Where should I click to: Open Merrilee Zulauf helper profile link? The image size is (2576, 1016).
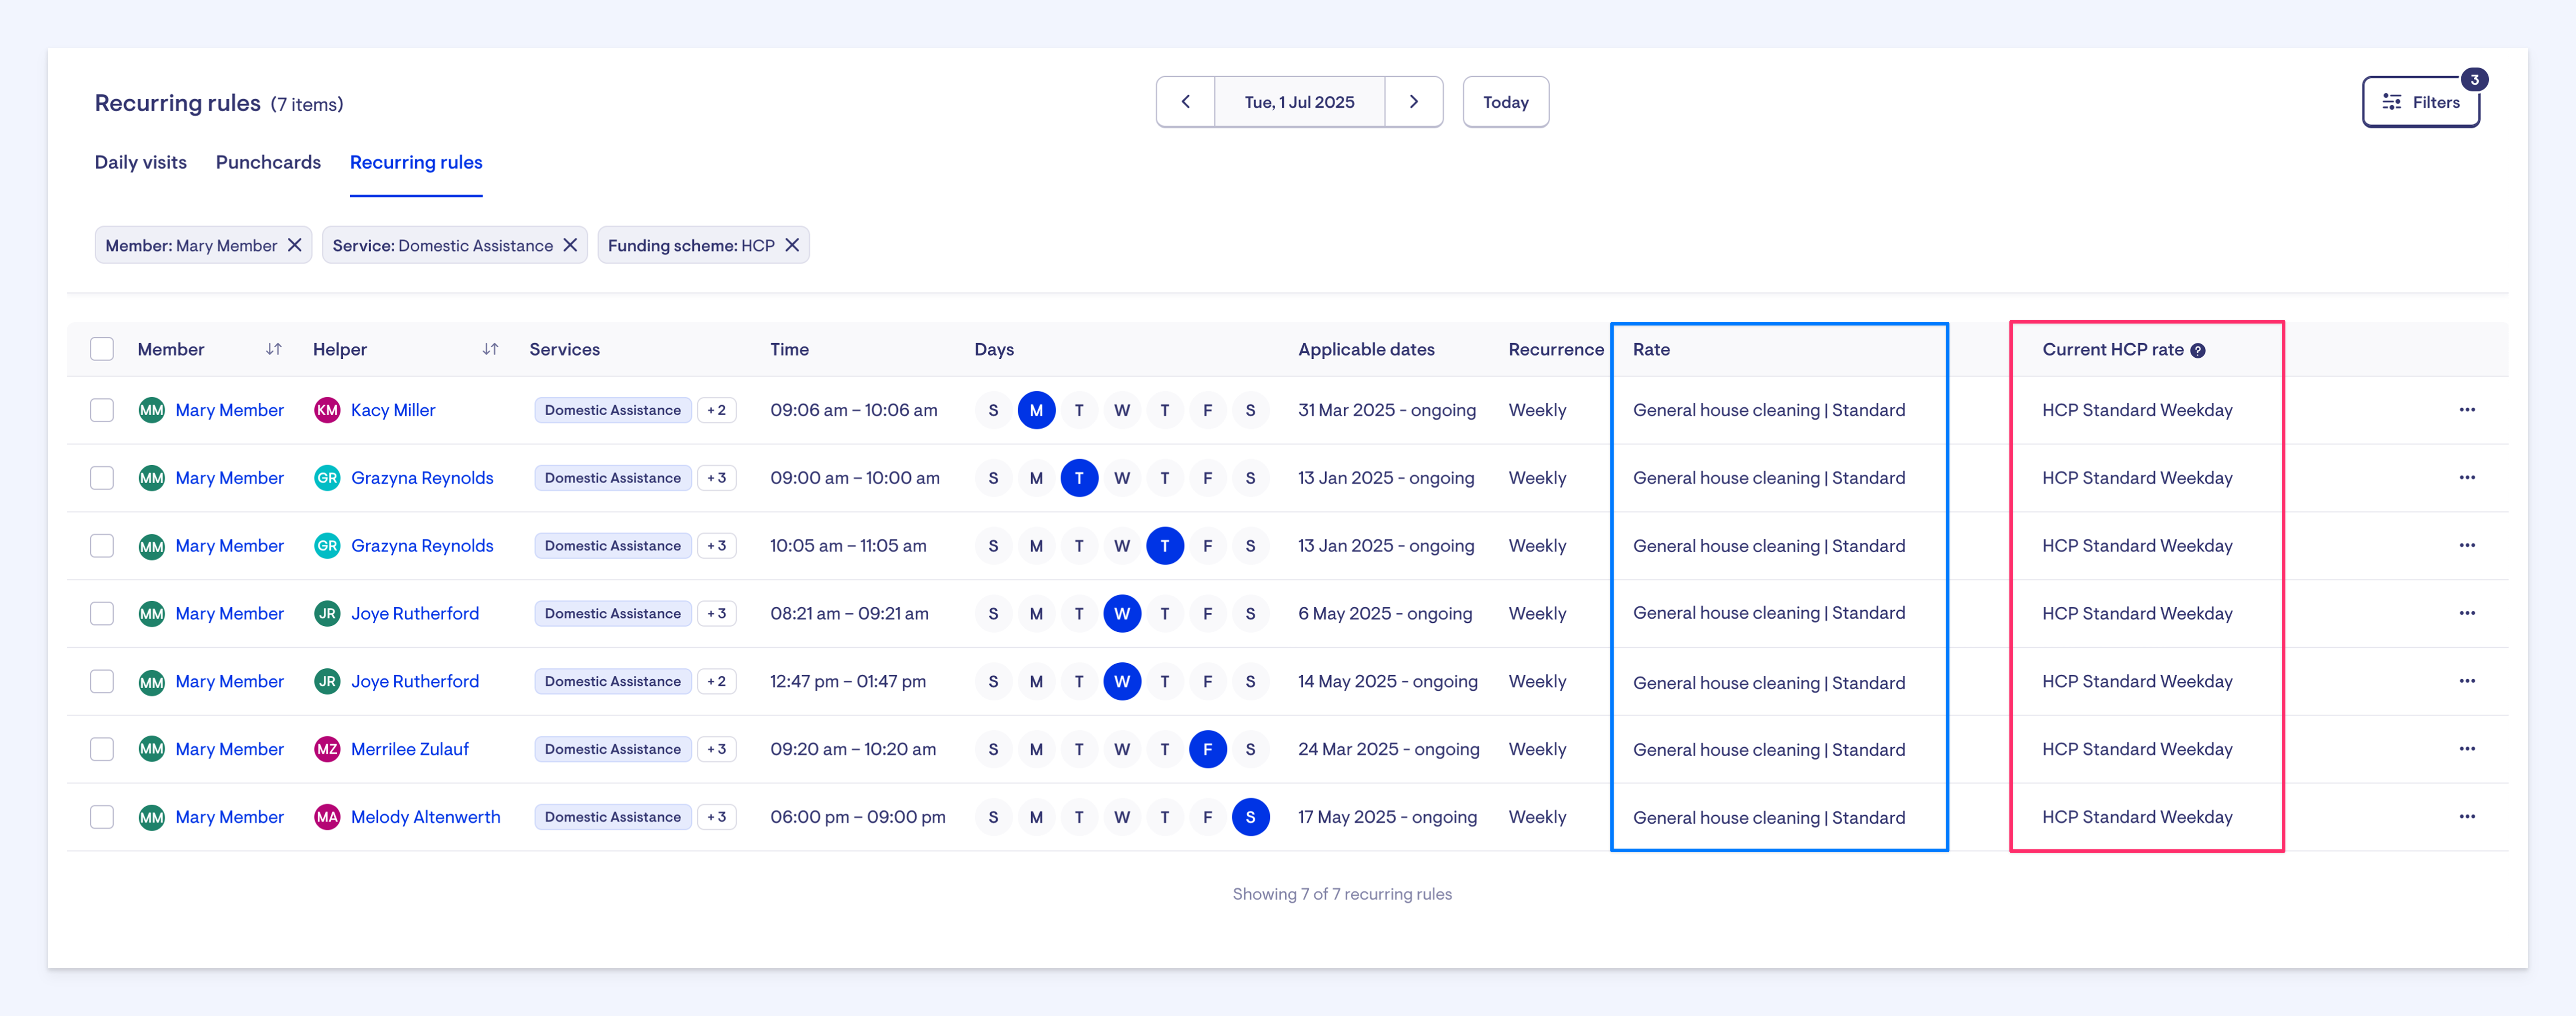coord(410,749)
